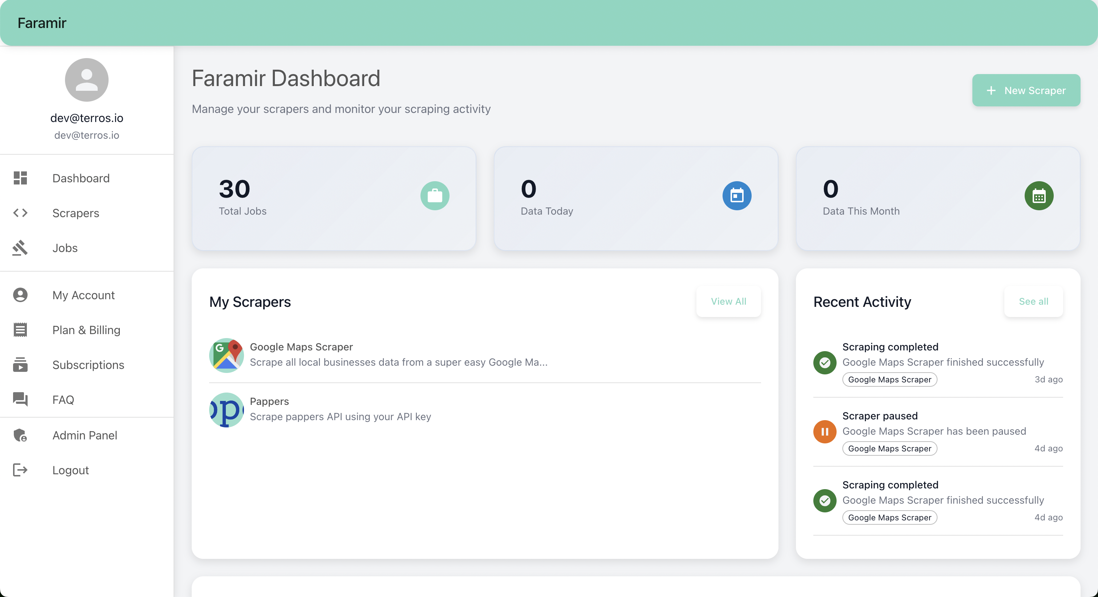The image size is (1098, 597).
Task: Click the Total Jobs briefcase icon
Action: pyautogui.click(x=435, y=195)
